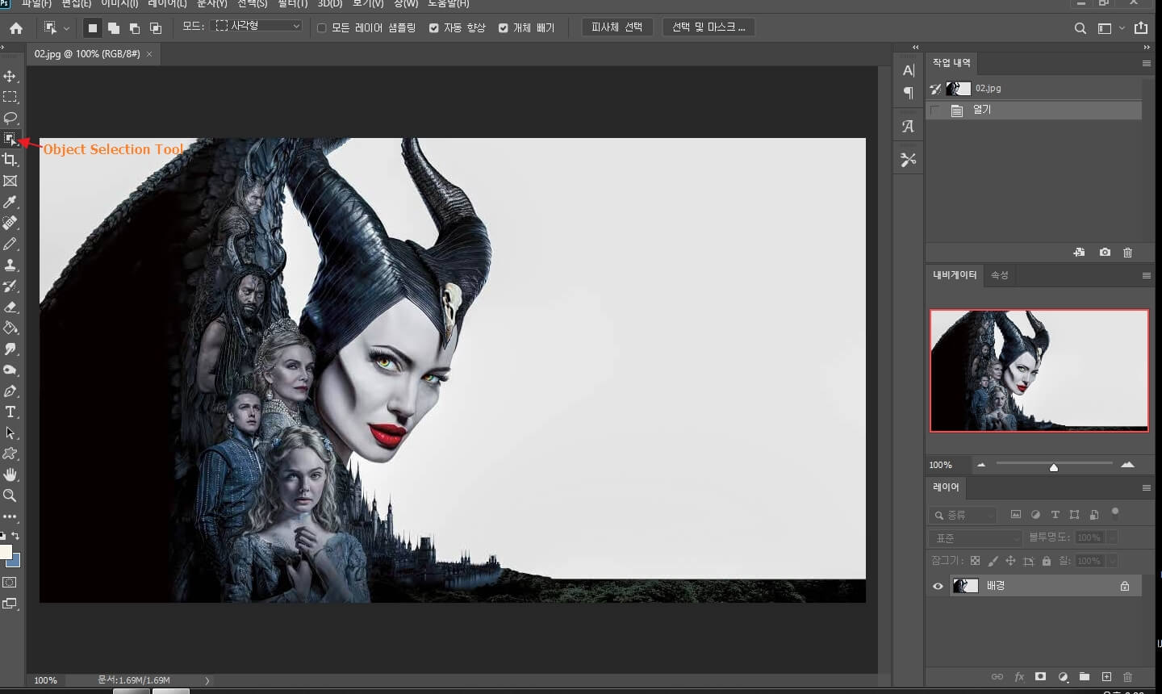Screen dimensions: 1162x694
Task: Open blend mode dropdown (표준)
Action: click(976, 537)
